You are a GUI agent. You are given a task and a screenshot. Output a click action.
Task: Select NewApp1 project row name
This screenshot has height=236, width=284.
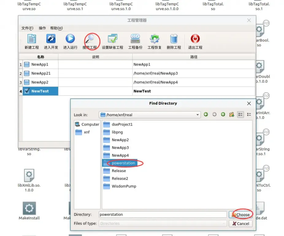40,65
